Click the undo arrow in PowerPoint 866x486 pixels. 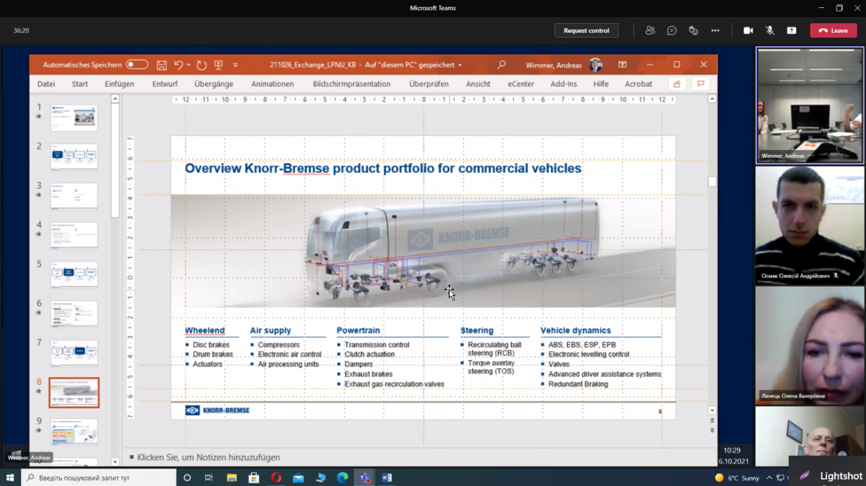click(179, 65)
